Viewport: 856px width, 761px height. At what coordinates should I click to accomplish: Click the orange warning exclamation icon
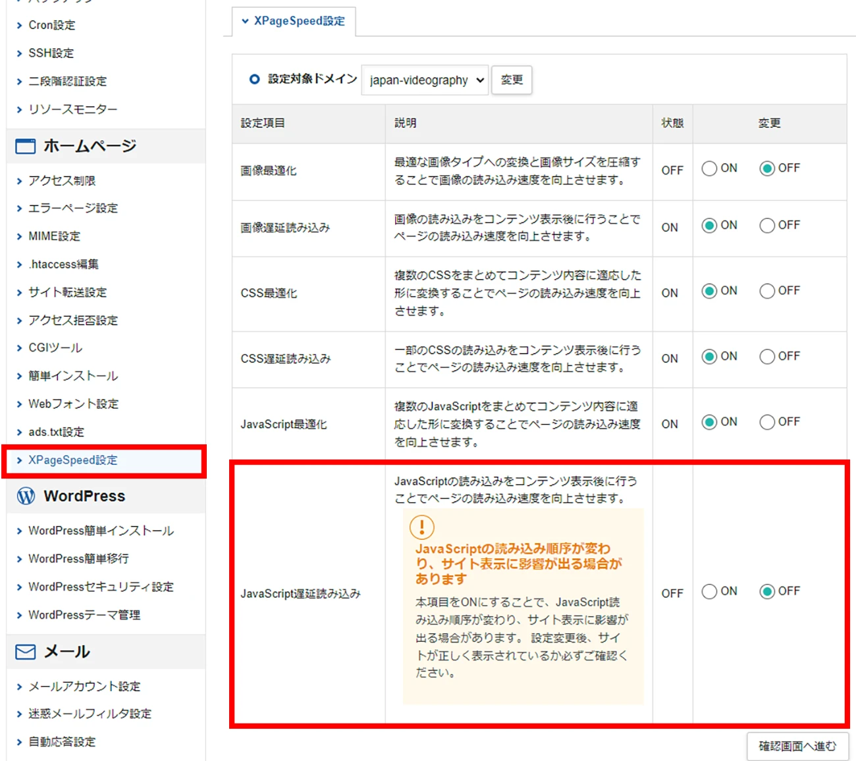coord(422,527)
